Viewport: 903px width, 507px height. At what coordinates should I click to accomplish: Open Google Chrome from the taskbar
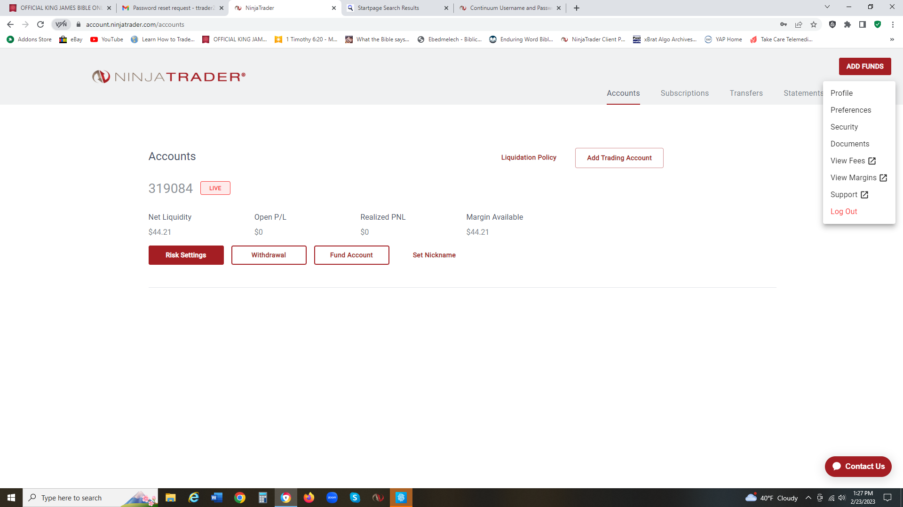click(240, 498)
